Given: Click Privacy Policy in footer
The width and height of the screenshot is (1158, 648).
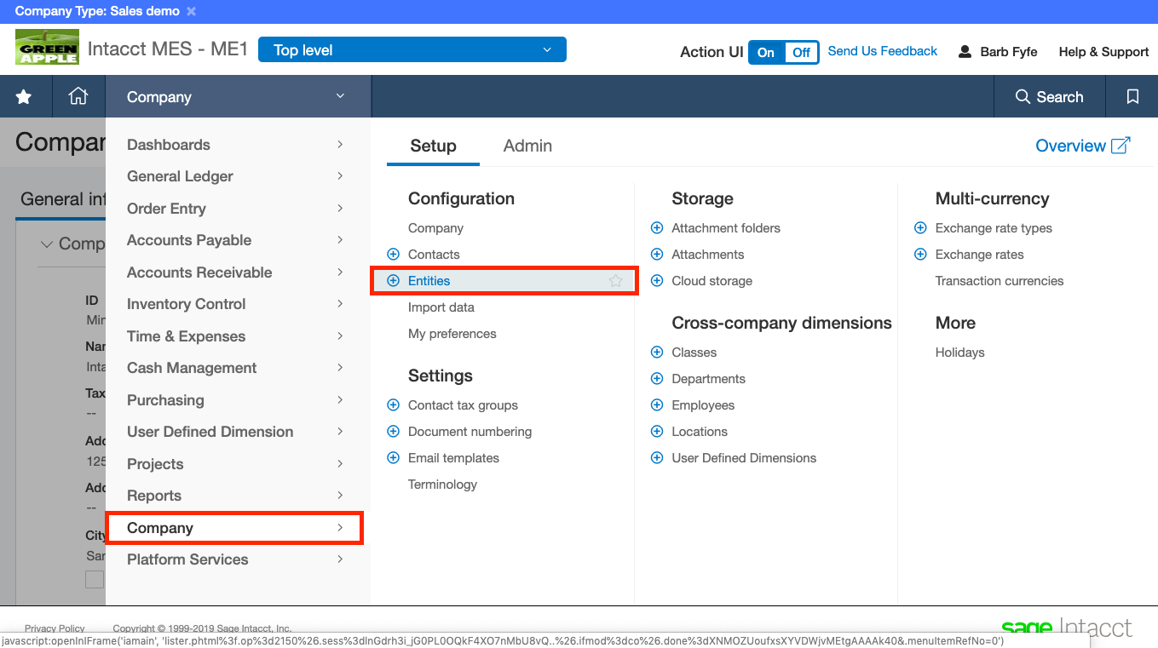Looking at the screenshot, I should point(55,629).
